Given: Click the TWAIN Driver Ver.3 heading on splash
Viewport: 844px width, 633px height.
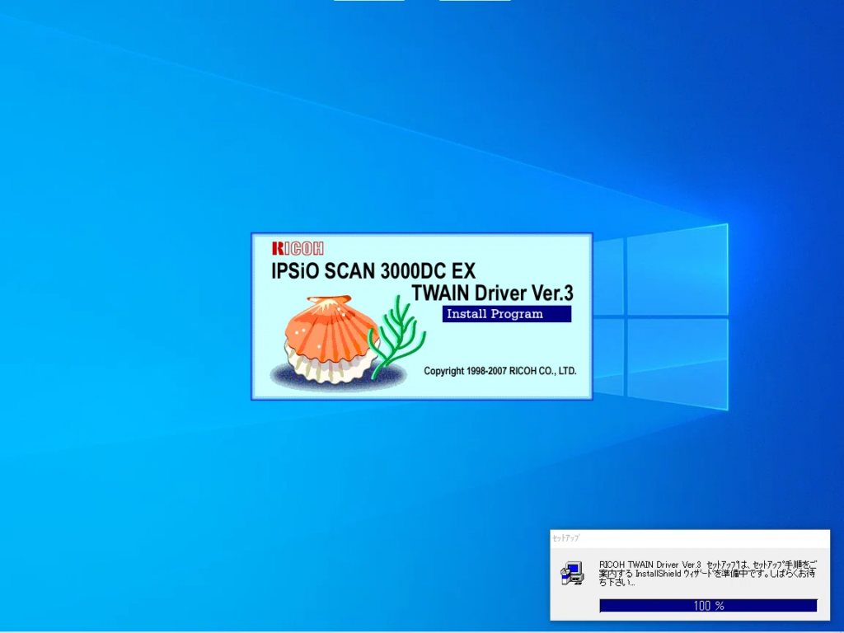Looking at the screenshot, I should (x=493, y=293).
